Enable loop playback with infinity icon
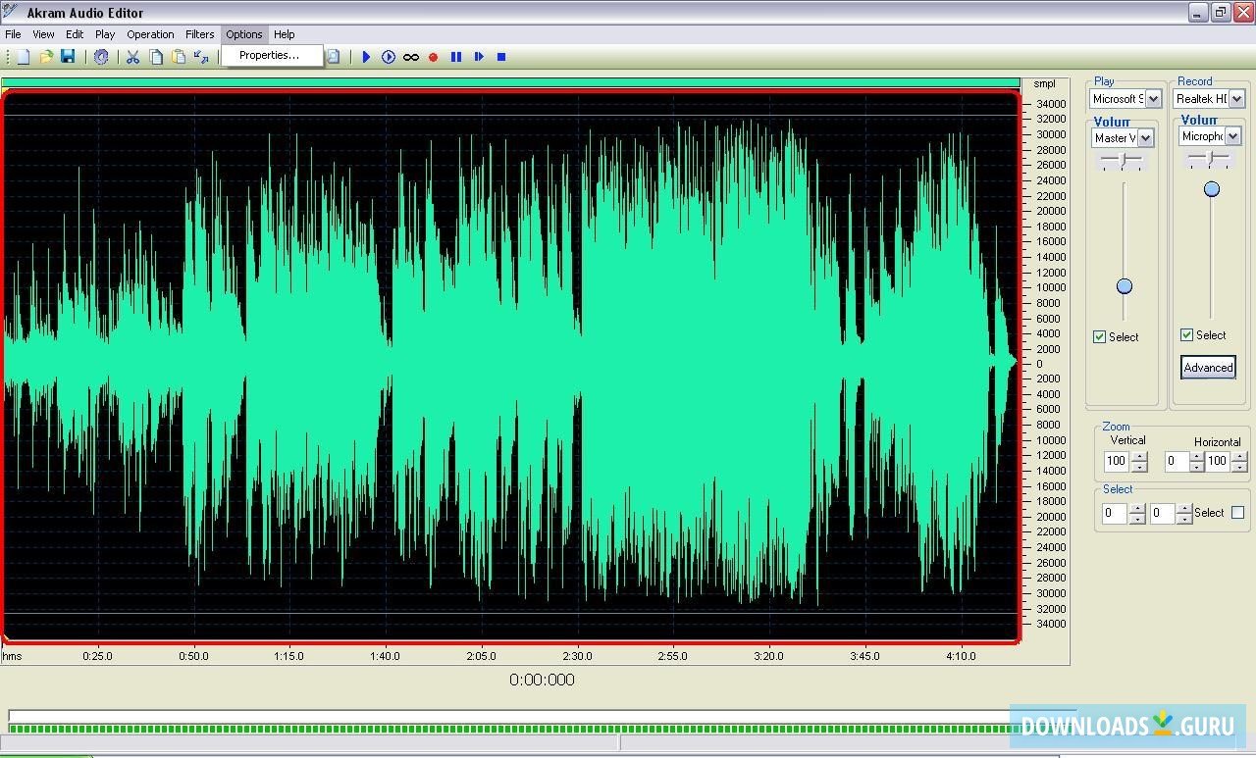Screen dimensions: 1256x758 tap(411, 57)
